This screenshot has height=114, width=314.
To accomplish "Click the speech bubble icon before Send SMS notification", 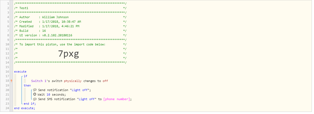I will pyautogui.click(x=35, y=99).
